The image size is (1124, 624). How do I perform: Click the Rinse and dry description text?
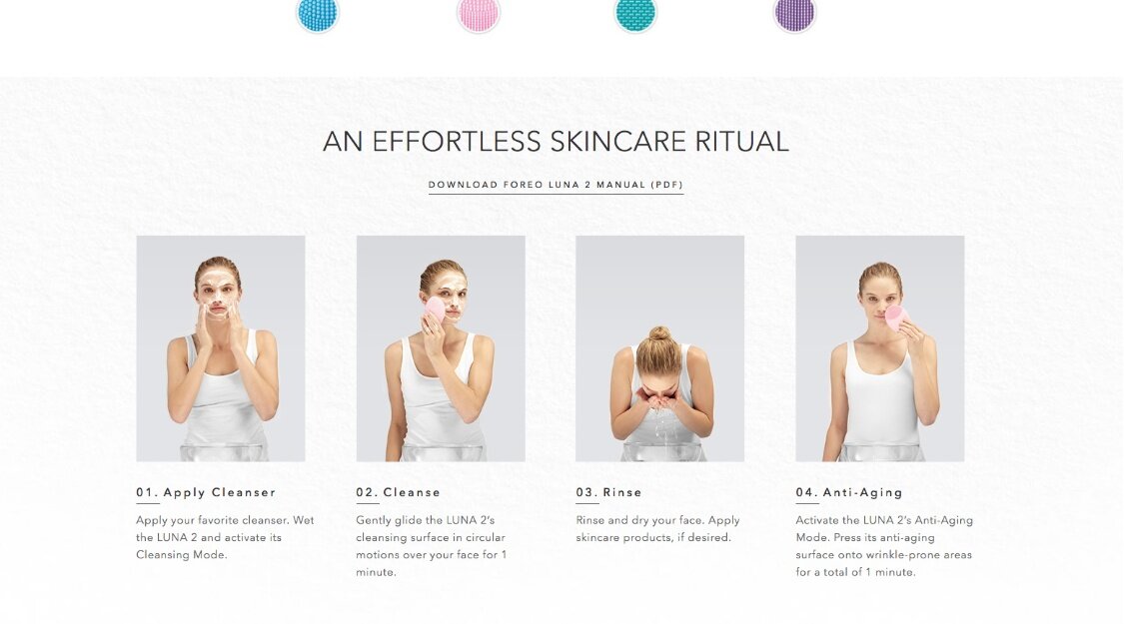658,529
